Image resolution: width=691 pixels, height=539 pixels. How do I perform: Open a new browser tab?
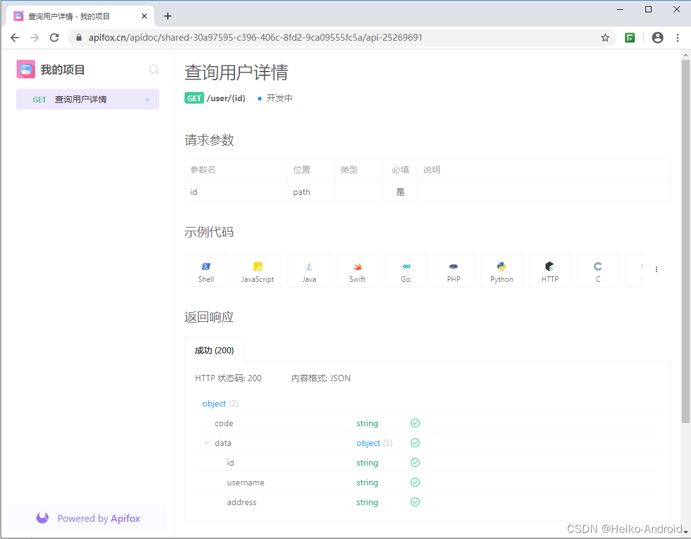[167, 16]
